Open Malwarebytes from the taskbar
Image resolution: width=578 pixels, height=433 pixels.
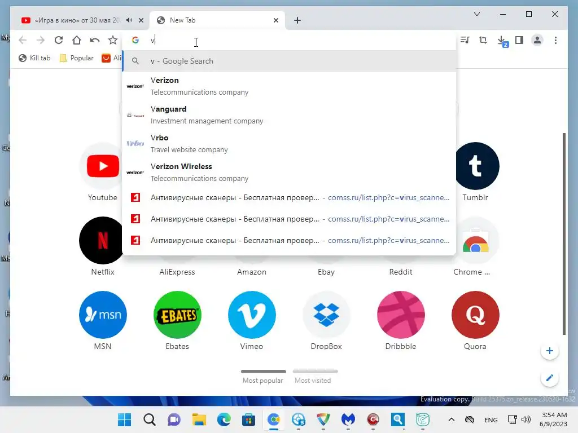click(x=348, y=419)
